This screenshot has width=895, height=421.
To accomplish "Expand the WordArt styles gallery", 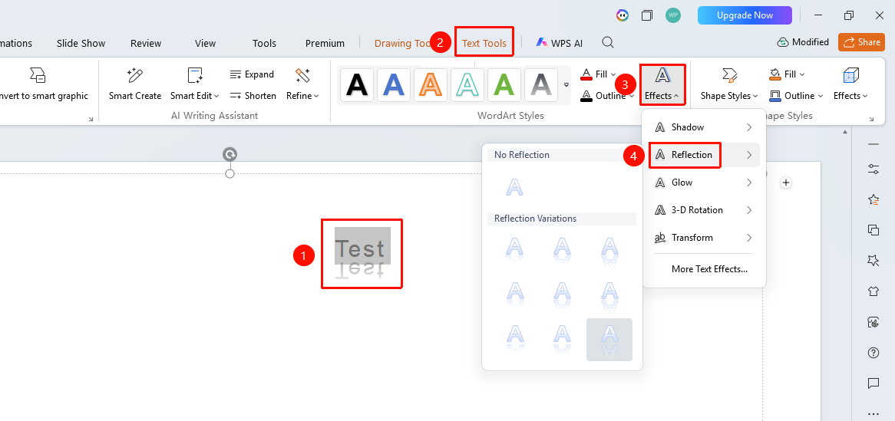I will [566, 84].
